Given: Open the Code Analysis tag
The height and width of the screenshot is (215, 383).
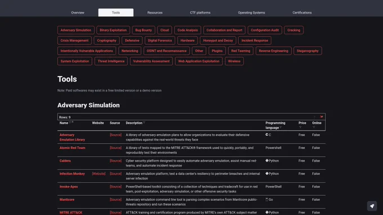Looking at the screenshot, I should pos(188,30).
